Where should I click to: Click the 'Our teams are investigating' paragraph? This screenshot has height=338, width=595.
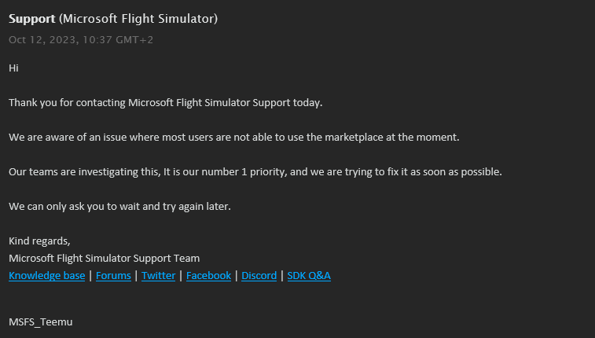[255, 172]
